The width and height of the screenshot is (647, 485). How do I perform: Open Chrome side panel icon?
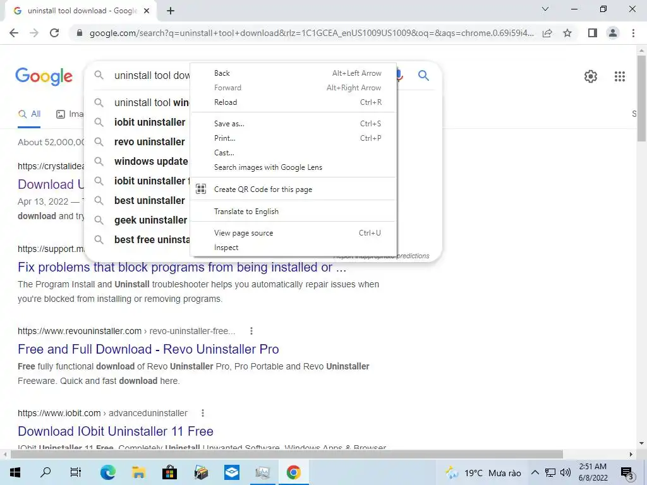593,33
